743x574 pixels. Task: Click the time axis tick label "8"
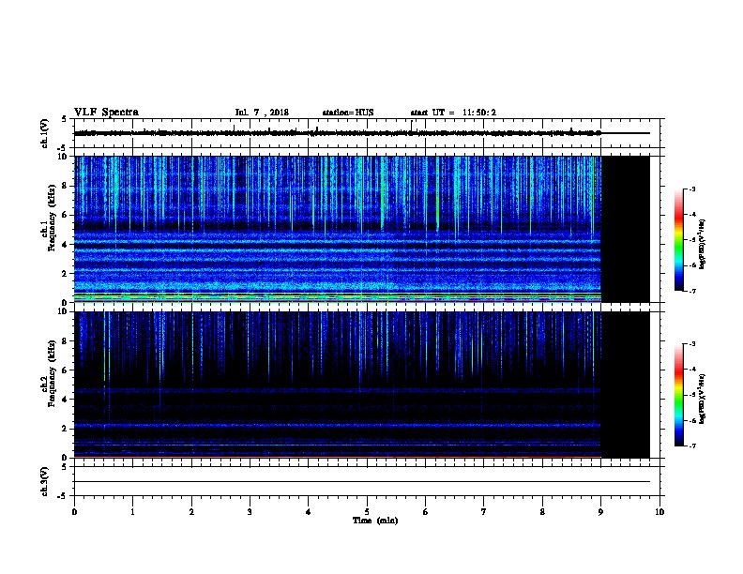tap(542, 511)
